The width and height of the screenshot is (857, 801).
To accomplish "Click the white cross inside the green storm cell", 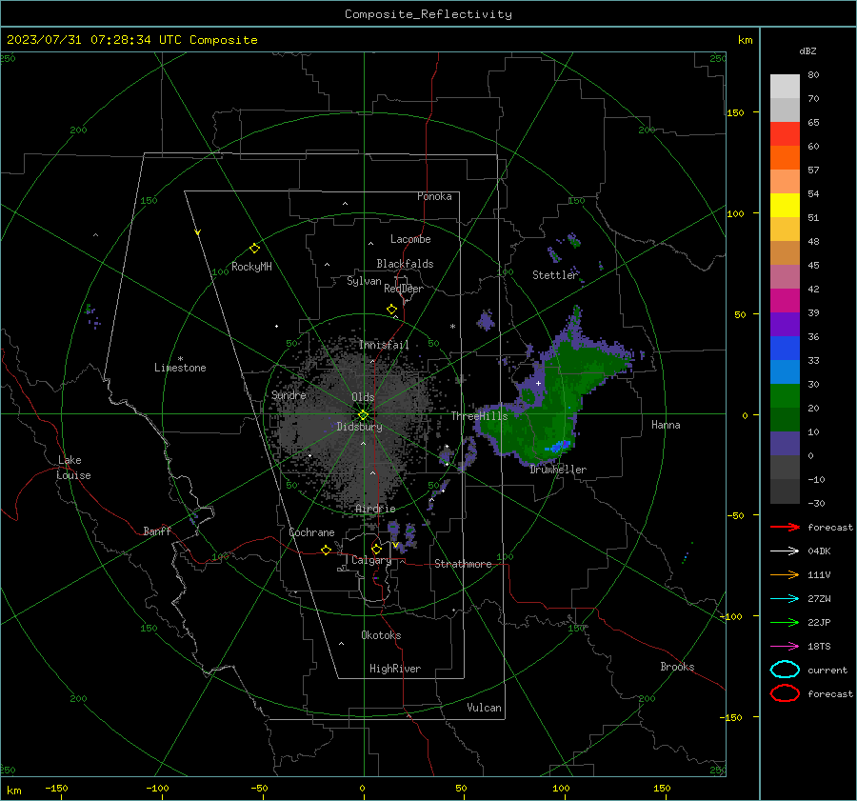I will click(538, 383).
